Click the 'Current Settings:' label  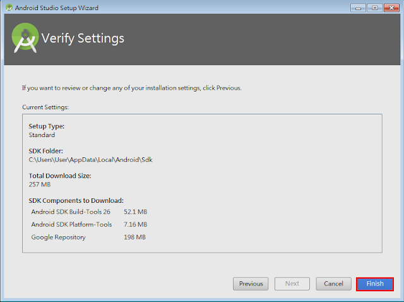coord(45,107)
